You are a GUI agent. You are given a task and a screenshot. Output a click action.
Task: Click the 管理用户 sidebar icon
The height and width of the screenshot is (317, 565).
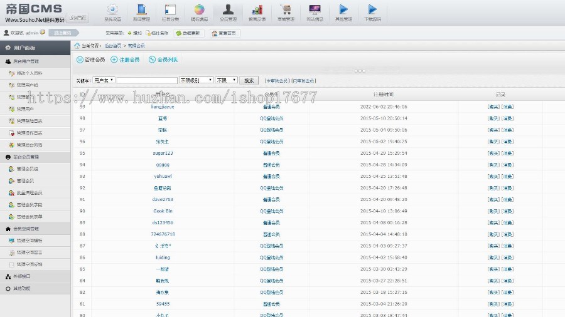[11, 109]
